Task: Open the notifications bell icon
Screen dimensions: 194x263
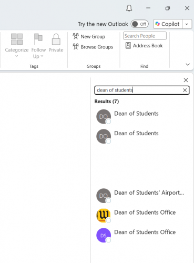Action: point(129,8)
